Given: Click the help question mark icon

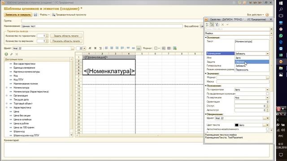Looking at the screenshot, I should 267,15.
